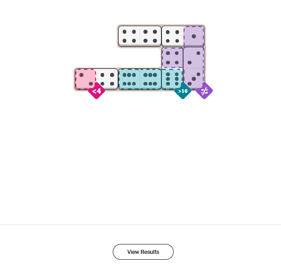Select the purple three-pip domino half

click(x=194, y=79)
